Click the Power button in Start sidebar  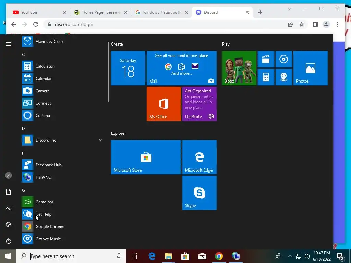click(9, 241)
